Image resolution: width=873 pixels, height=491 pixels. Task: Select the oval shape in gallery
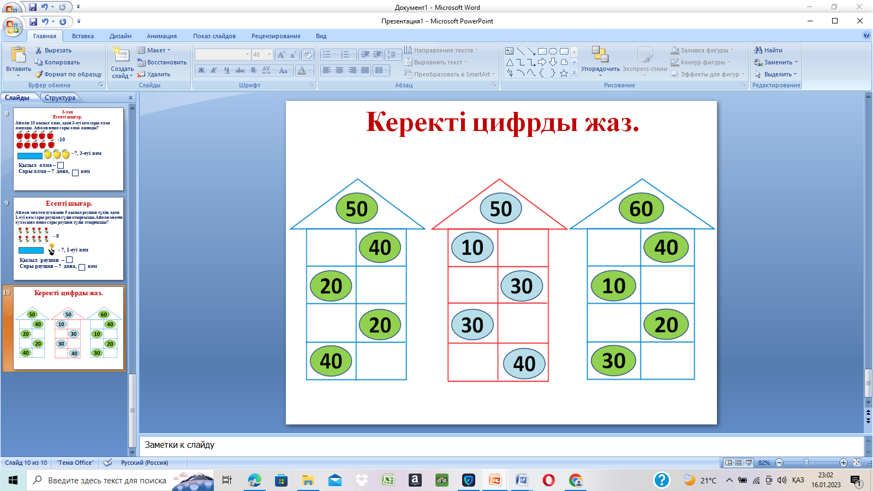click(553, 51)
